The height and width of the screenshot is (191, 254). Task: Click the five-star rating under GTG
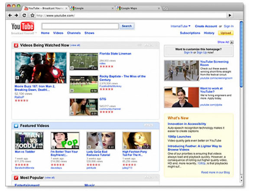tap(106, 112)
